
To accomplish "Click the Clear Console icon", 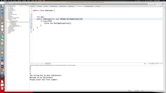I will 149,64.
